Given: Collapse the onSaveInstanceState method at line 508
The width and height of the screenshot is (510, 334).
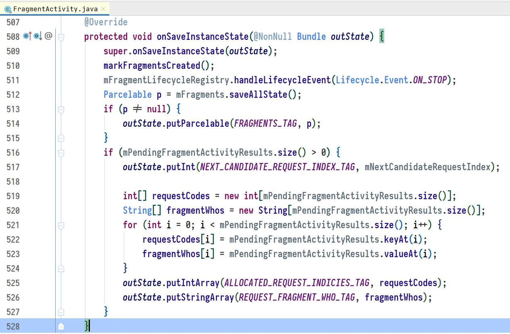Looking at the screenshot, I should (61, 37).
